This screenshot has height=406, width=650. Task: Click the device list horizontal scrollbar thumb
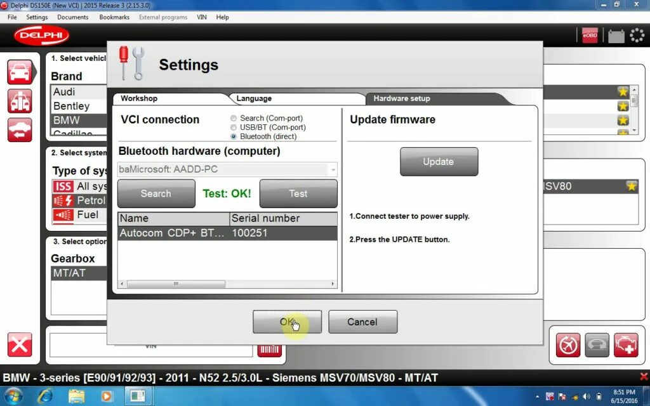(176, 284)
